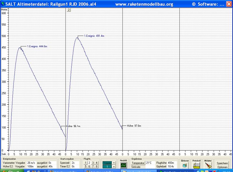
Task: Click the Neubild redraw graph icon
Action: 123,165
